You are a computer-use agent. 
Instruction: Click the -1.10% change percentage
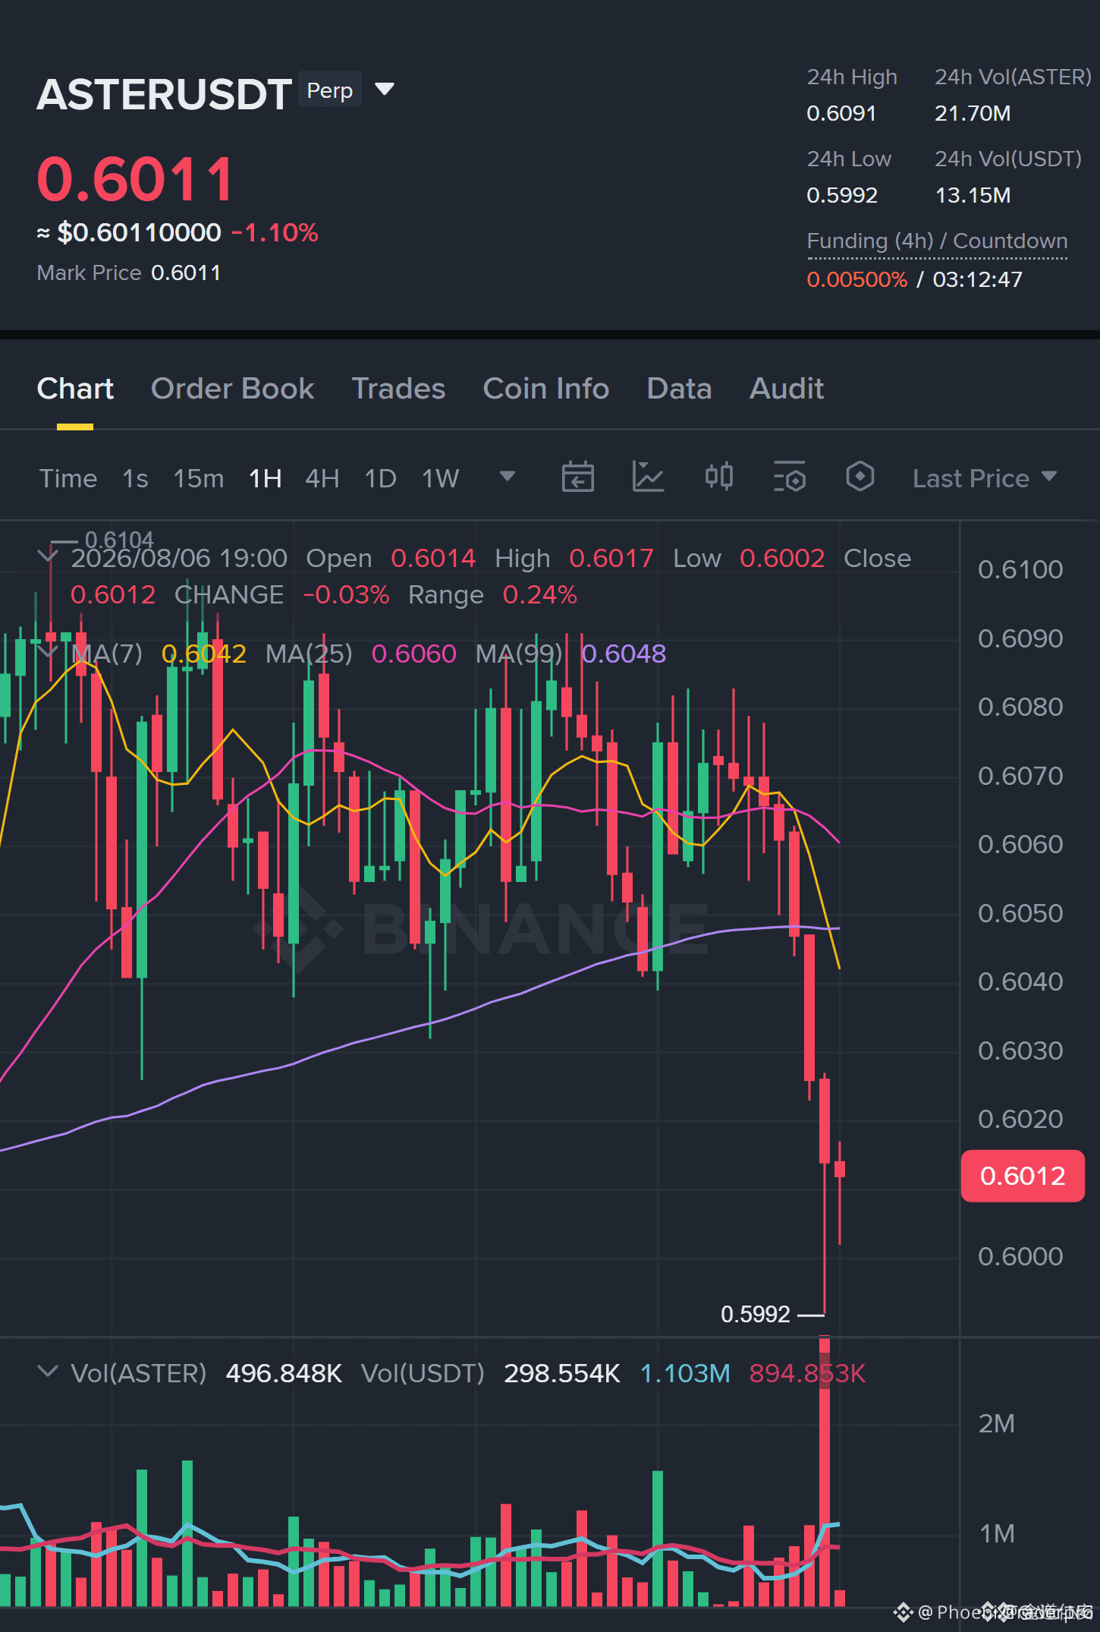tap(275, 232)
